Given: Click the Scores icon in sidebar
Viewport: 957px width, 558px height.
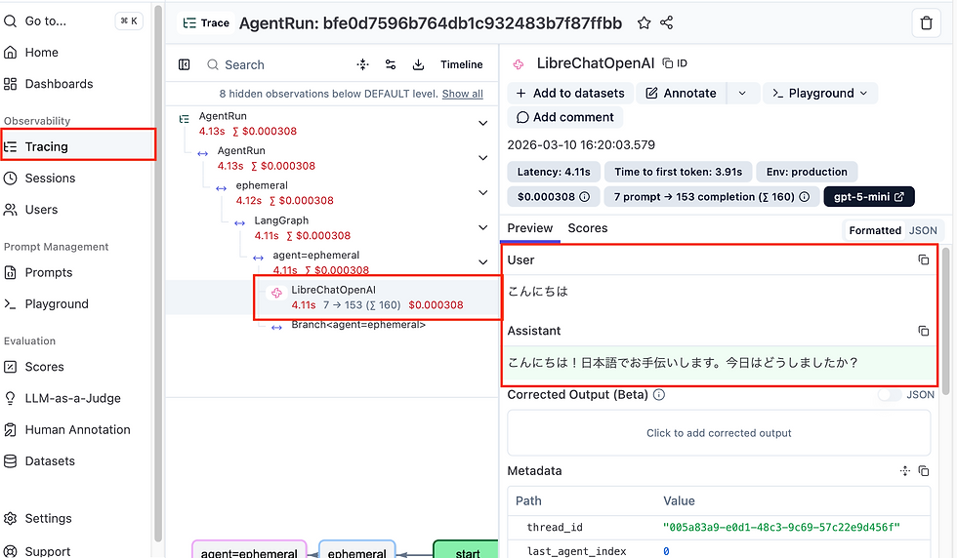Looking at the screenshot, I should point(11,367).
